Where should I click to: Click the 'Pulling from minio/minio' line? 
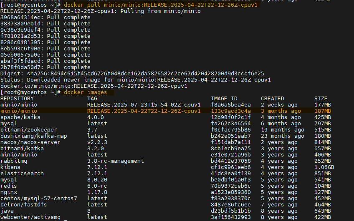coord(101,11)
